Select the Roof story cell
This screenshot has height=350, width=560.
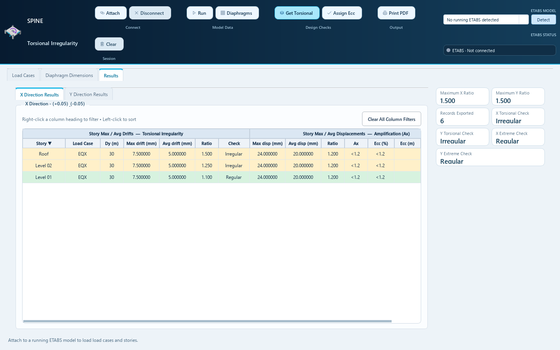(x=44, y=154)
